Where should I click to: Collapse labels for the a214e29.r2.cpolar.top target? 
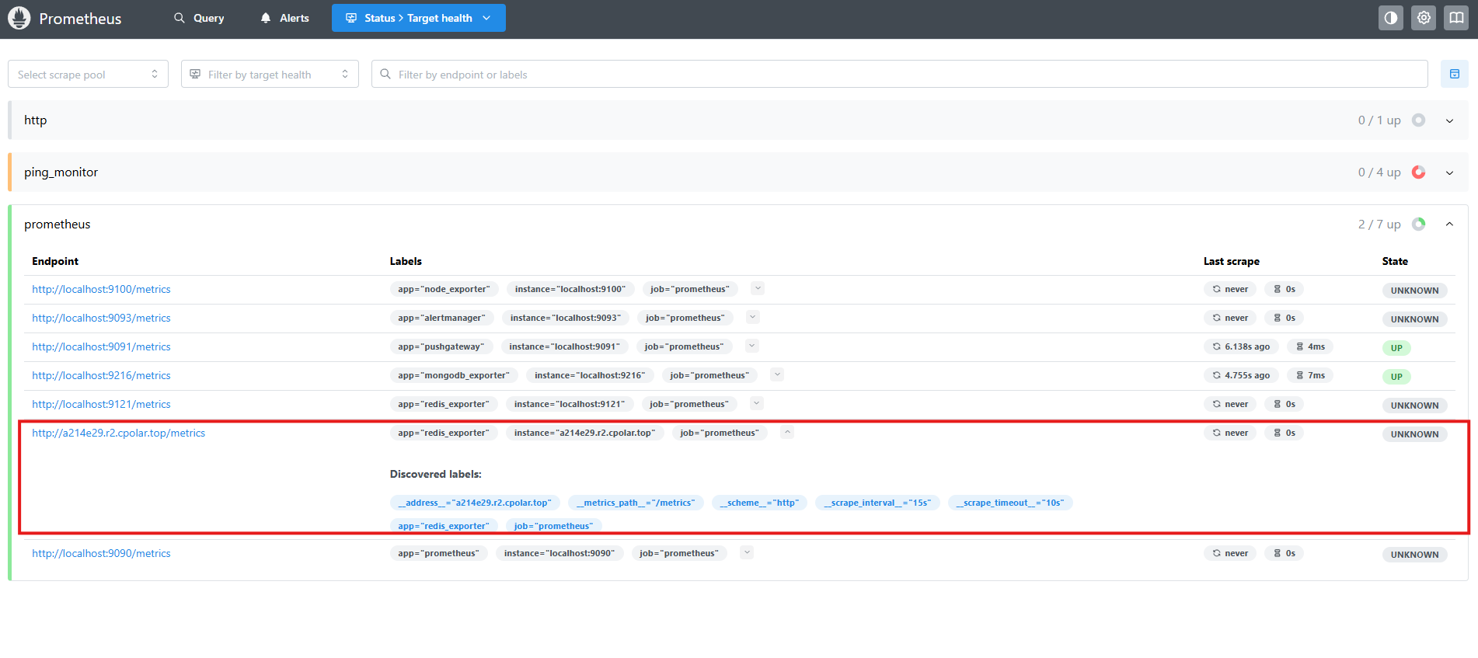tap(787, 432)
